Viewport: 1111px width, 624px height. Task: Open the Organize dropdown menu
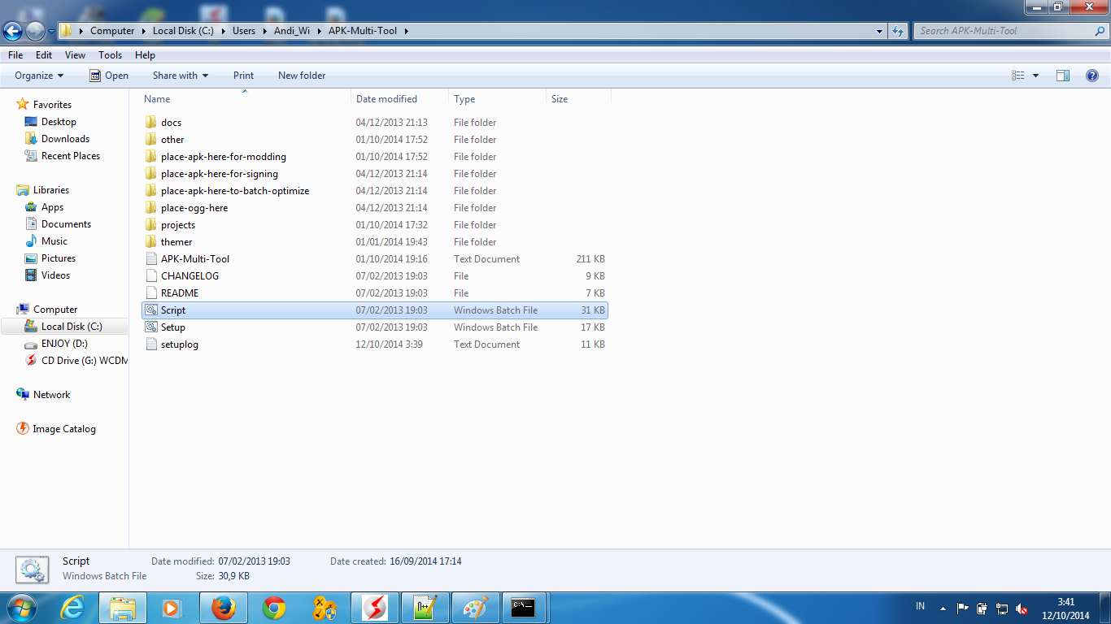[x=39, y=76]
